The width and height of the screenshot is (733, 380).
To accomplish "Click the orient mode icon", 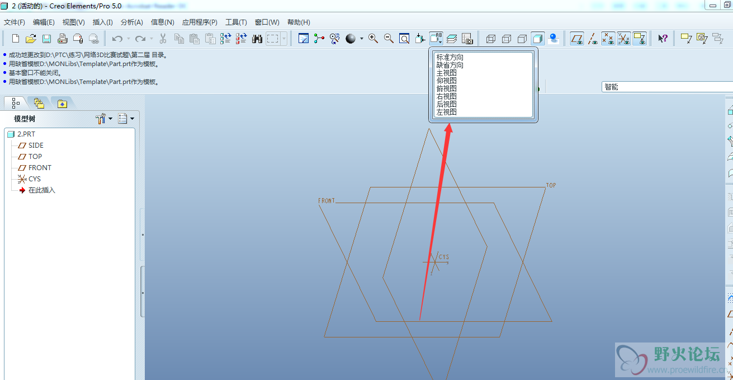I will [x=335, y=39].
